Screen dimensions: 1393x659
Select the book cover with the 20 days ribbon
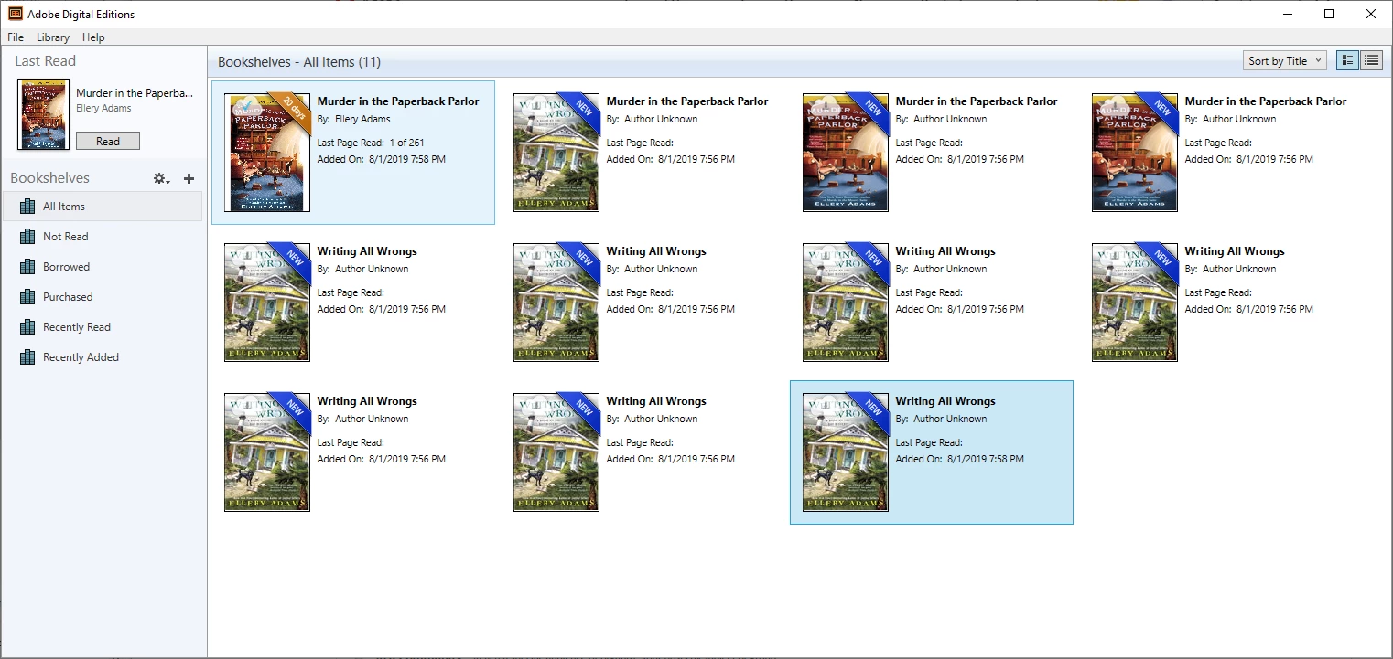(x=267, y=153)
